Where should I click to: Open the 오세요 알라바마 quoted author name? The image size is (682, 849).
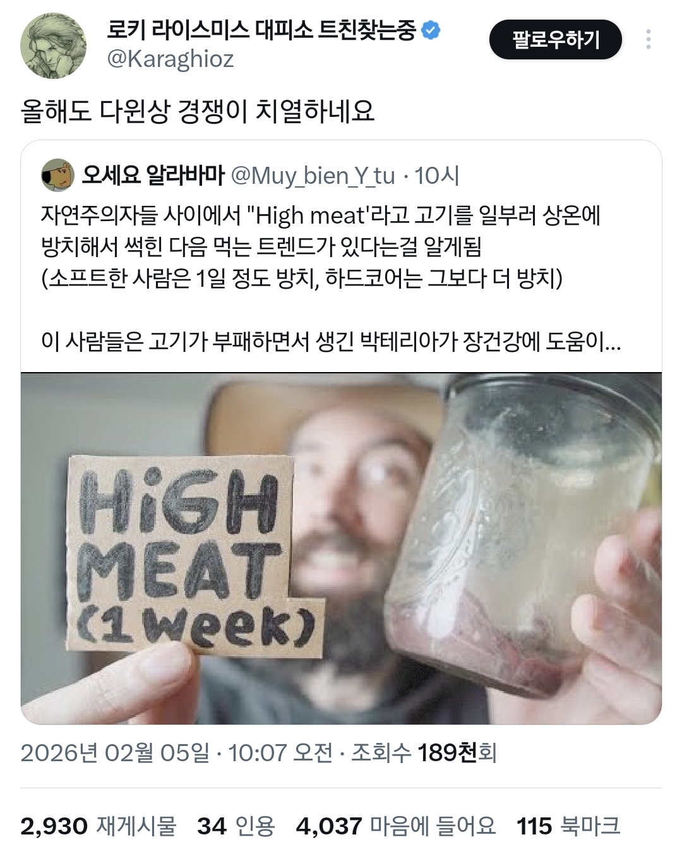point(153,175)
